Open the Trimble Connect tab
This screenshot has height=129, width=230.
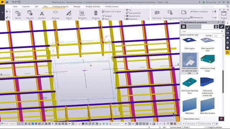click(112, 6)
